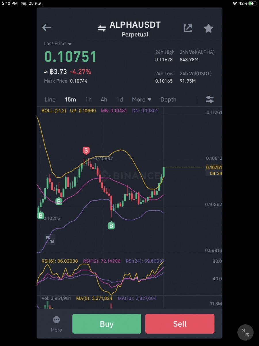Tap the large 0.10751 last price
The width and height of the screenshot is (259, 346).
coord(70,57)
